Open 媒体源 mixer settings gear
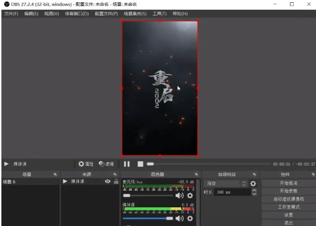The image size is (316, 226). [190, 219]
